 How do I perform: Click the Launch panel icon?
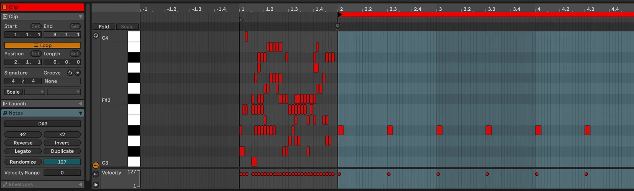click(5, 104)
